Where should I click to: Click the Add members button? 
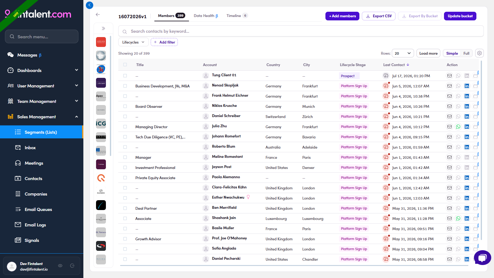(342, 16)
